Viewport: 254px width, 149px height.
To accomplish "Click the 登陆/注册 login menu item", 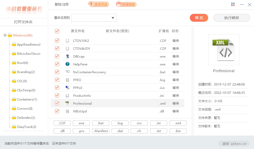I will click(62, 4).
